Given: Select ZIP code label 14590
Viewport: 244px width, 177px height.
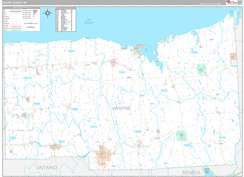Looking at the screenshot, I should click(194, 52).
